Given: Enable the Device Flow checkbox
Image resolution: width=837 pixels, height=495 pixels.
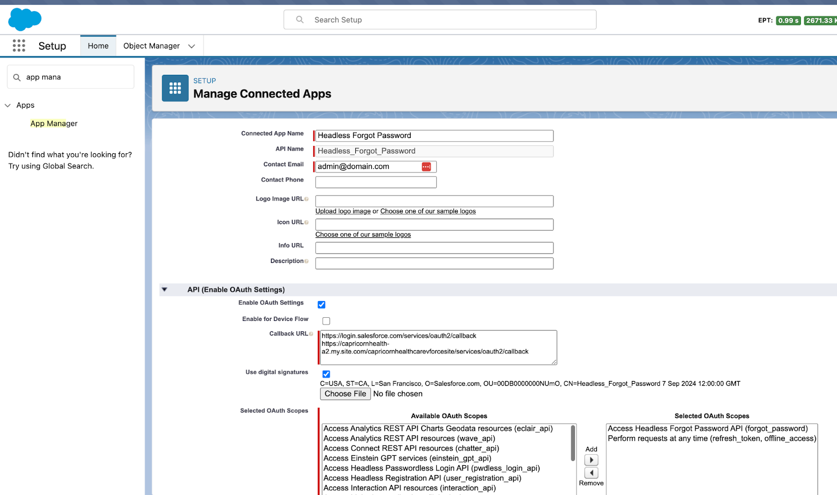Looking at the screenshot, I should pyautogui.click(x=326, y=320).
